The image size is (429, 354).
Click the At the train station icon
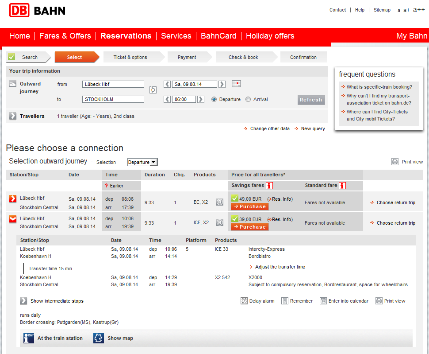pyautogui.click(x=29, y=338)
